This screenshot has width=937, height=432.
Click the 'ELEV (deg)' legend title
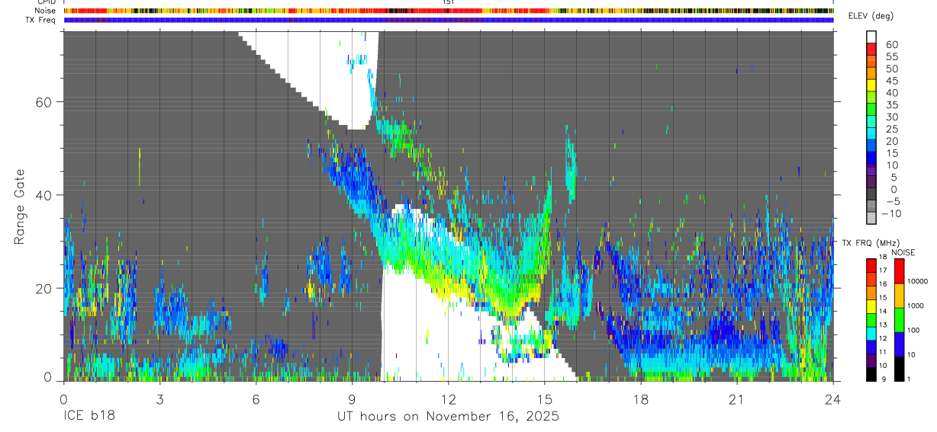(x=871, y=16)
